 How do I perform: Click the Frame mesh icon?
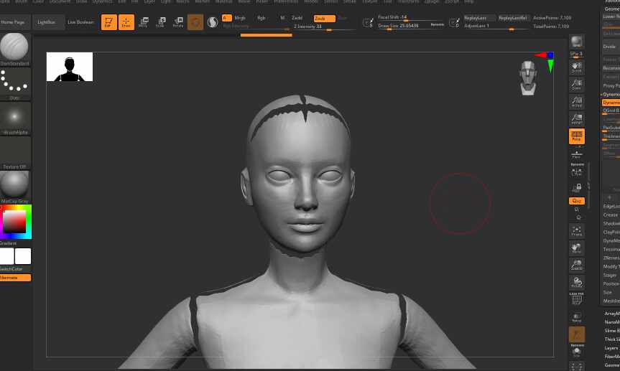tap(576, 230)
